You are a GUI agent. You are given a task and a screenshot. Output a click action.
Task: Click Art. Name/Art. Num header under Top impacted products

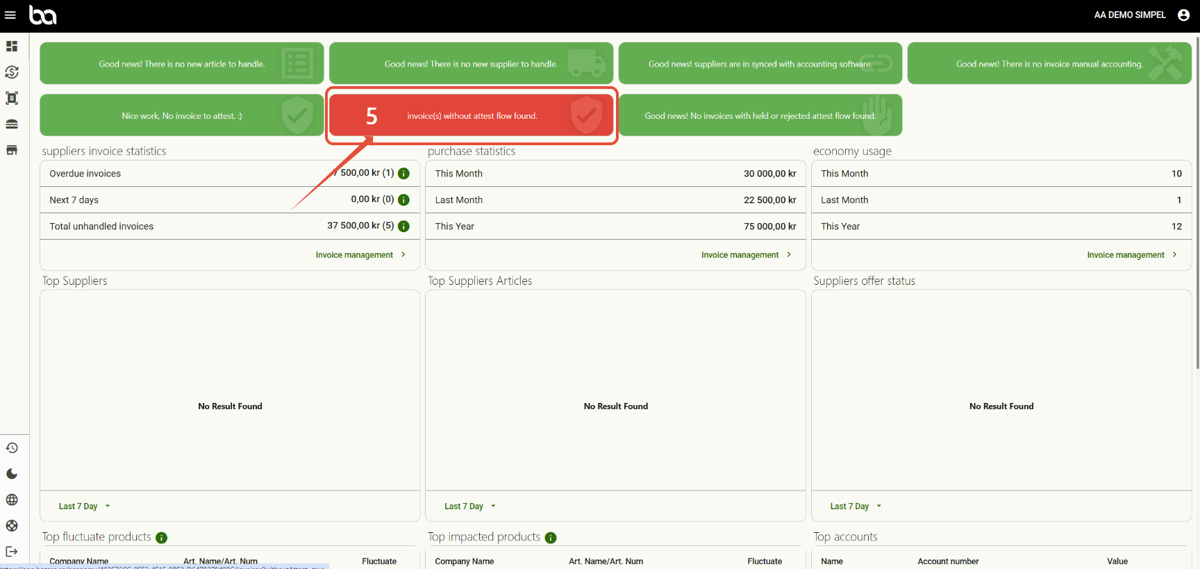pos(606,561)
